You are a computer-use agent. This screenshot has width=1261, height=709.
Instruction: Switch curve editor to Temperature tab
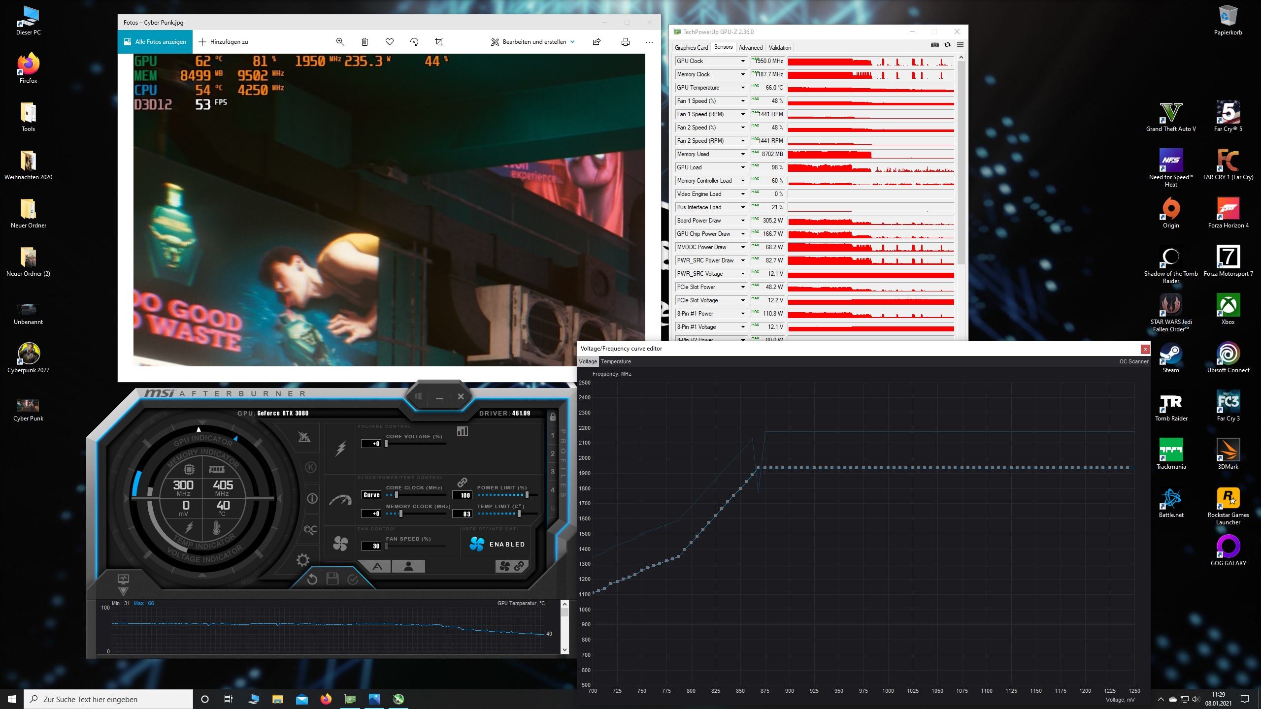click(x=616, y=361)
